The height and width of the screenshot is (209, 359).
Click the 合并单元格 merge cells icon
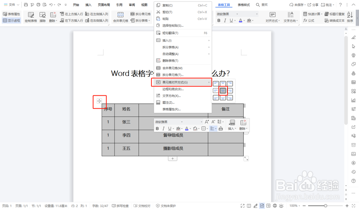coord(121,14)
